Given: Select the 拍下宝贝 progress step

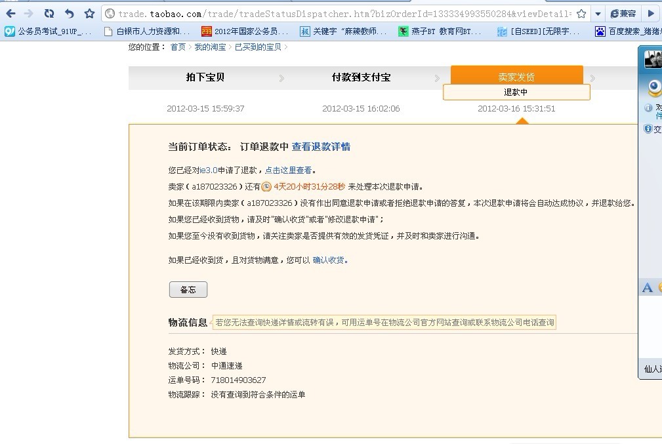Looking at the screenshot, I should [205, 77].
